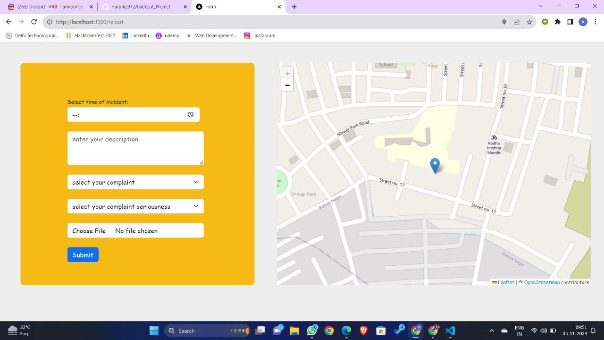This screenshot has height=340, width=604.
Task: Open the udemy bookmark
Action: pos(168,35)
